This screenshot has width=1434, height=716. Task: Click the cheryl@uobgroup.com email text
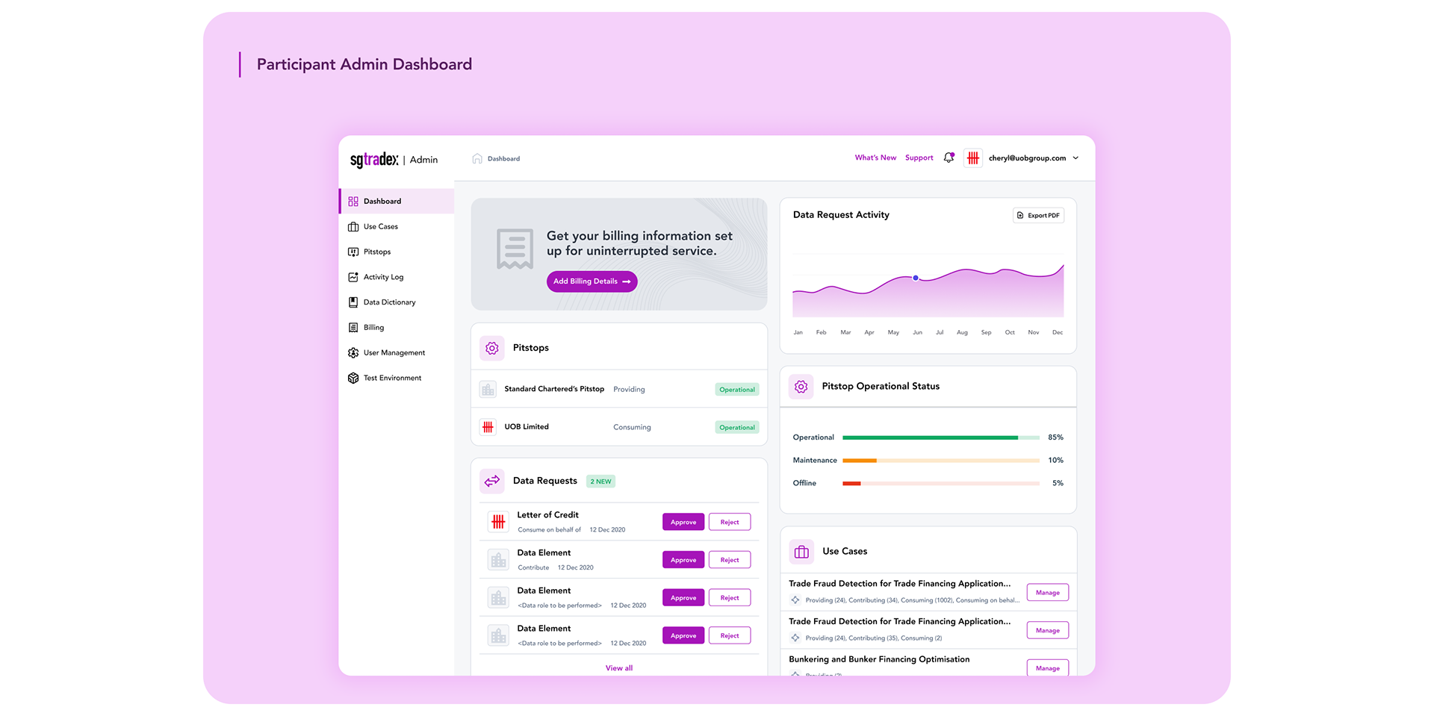[x=1027, y=158]
